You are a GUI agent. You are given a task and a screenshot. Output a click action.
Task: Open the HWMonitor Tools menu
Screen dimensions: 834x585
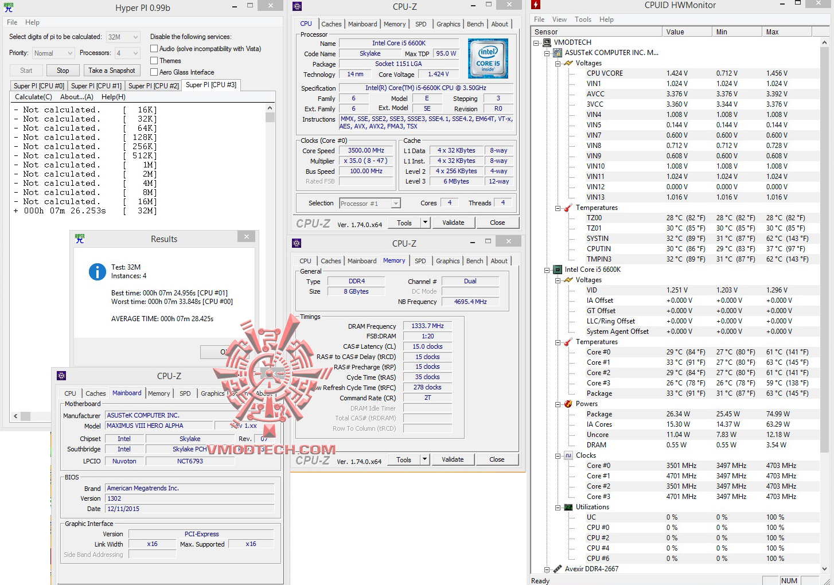click(583, 19)
